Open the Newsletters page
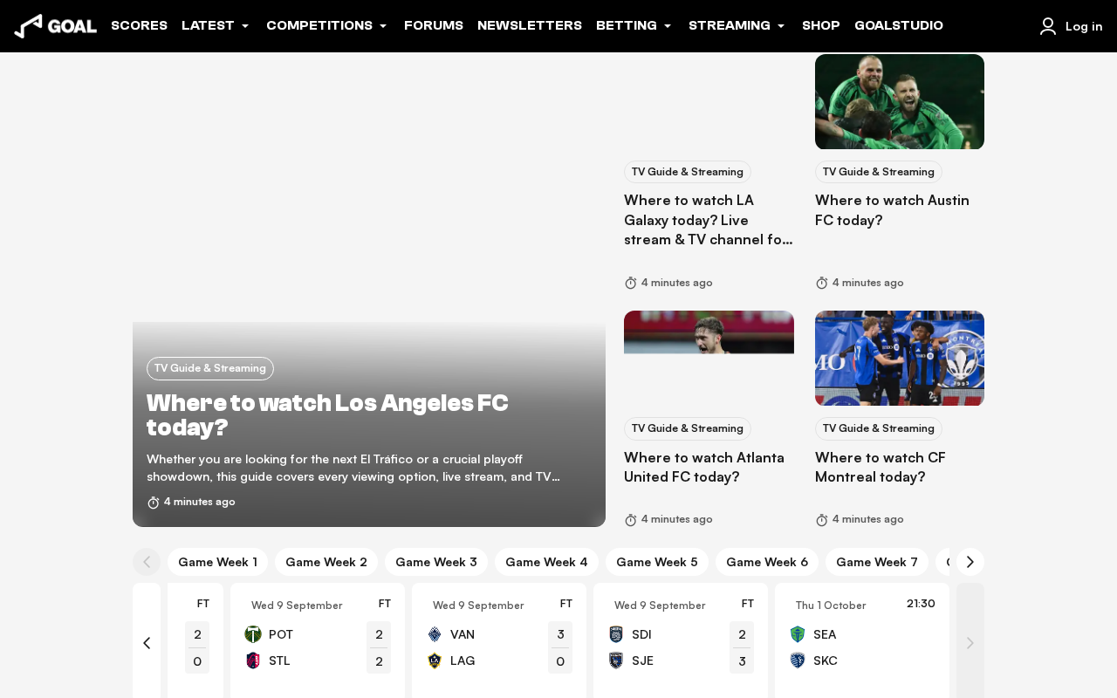Image resolution: width=1117 pixels, height=698 pixels. (530, 25)
